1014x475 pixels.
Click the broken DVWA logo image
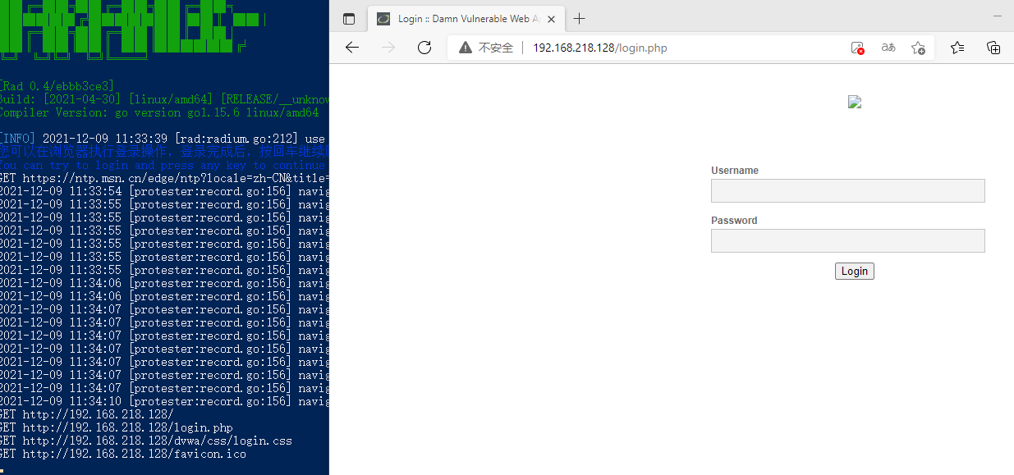(854, 103)
